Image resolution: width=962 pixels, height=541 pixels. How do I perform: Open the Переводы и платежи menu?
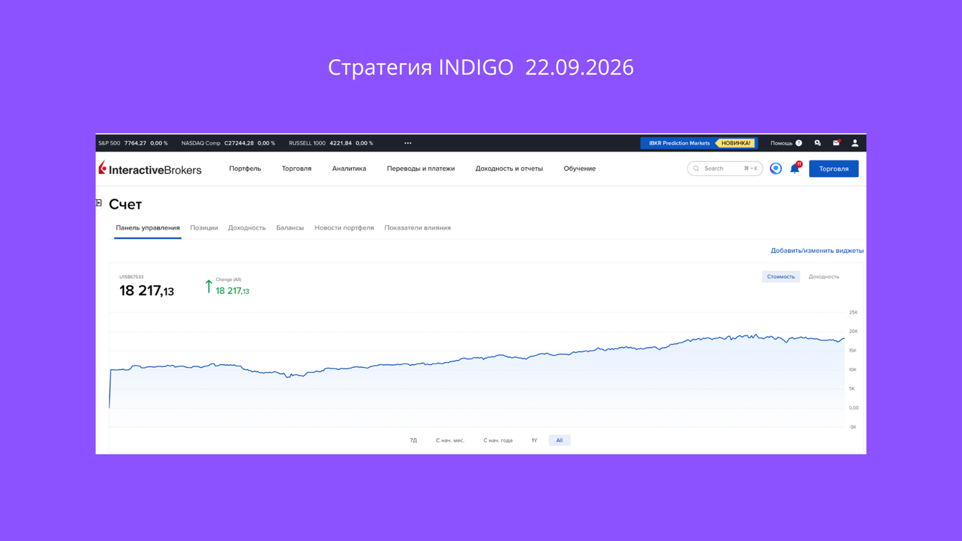coord(421,168)
